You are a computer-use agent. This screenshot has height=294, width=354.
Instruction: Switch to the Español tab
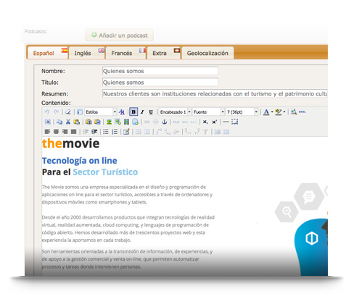pos(48,53)
